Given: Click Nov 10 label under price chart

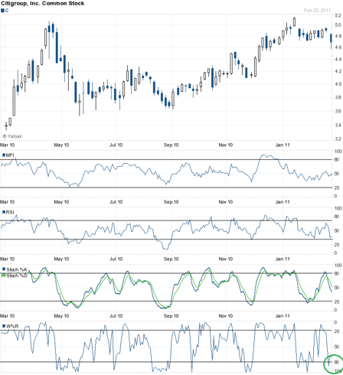Looking at the screenshot, I should 226,145.
